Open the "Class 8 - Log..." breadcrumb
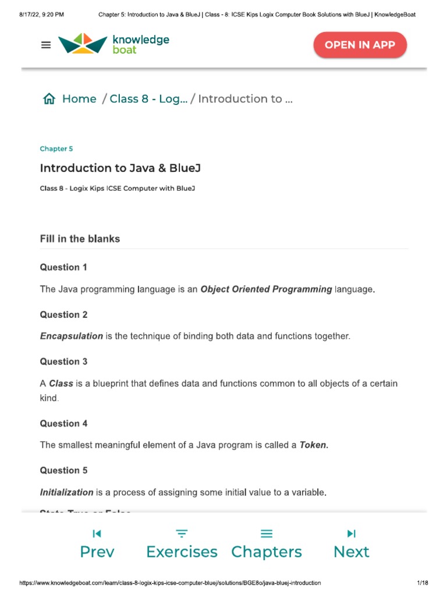Viewport: 447px width, 597px height. 148,99
